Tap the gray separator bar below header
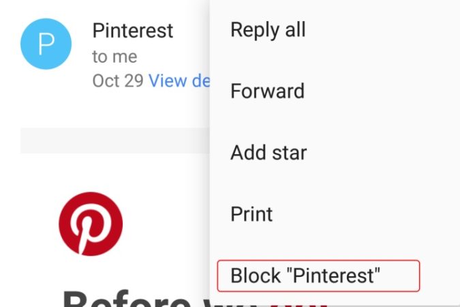460x307 pixels. (115, 141)
